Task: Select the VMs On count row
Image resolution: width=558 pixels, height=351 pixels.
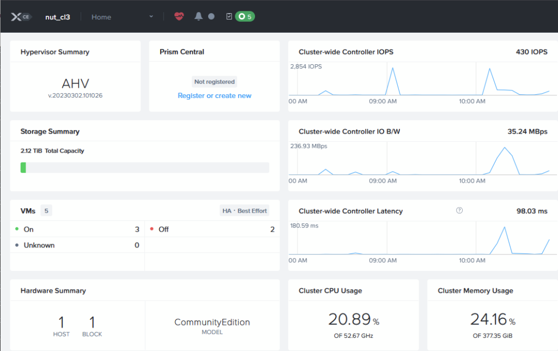Action: click(77, 229)
